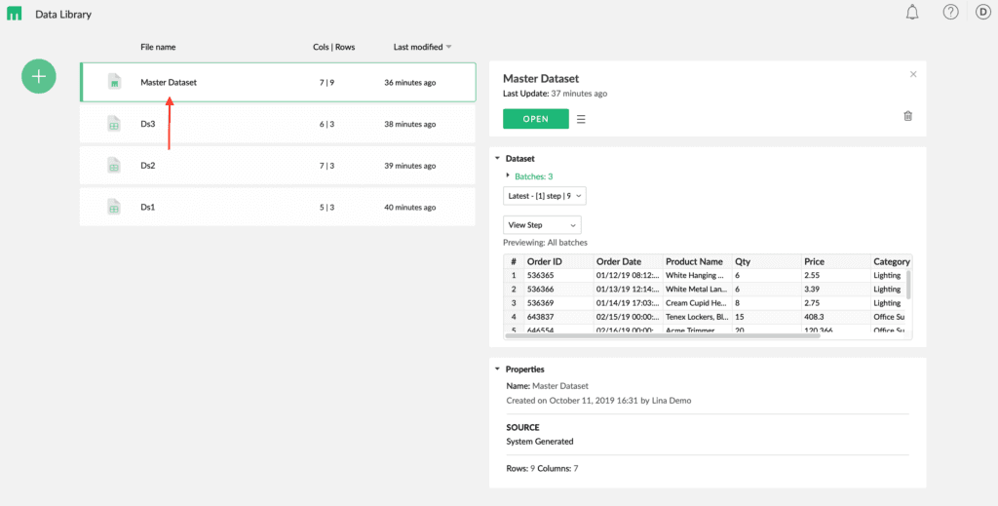Click the preview table horizontal scrollbar
Viewport: 998px width, 506px height.
[663, 334]
